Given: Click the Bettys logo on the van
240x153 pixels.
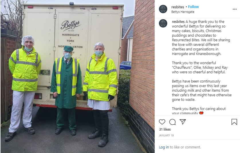Looking at the screenshot, I should [x=70, y=25].
